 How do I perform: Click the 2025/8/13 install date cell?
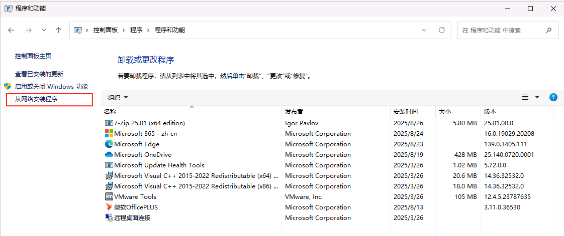408,207
